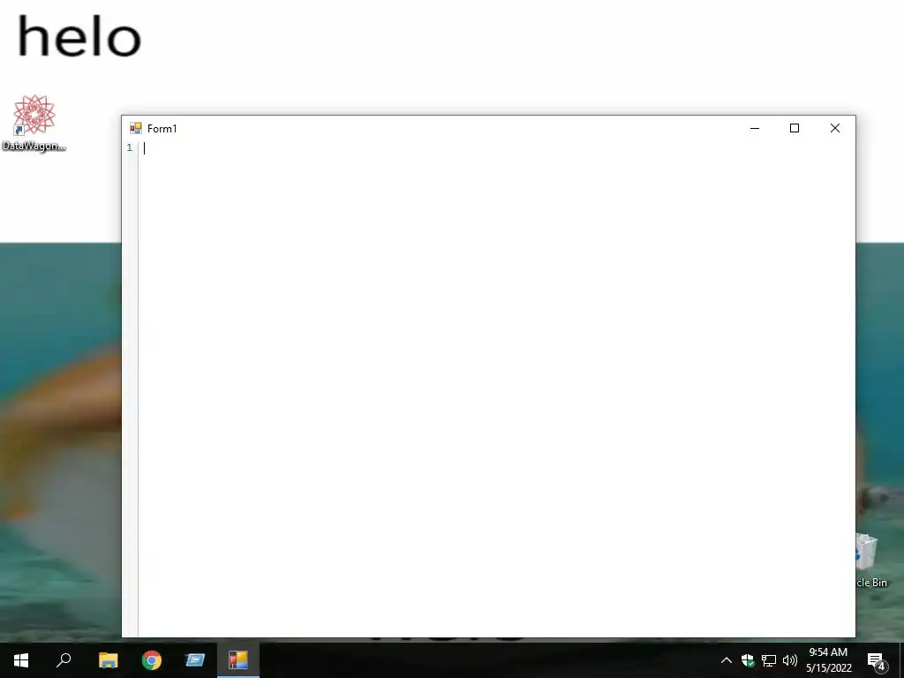Click inside the Form1 text editor area
The image size is (904, 678).
click(496, 388)
